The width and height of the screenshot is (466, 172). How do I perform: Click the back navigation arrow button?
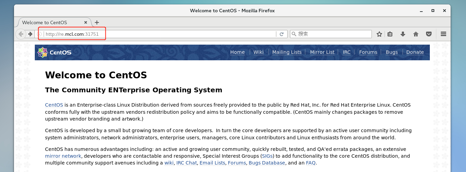click(21, 34)
